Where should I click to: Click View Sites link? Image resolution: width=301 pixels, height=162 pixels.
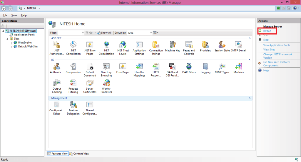click(x=269, y=50)
